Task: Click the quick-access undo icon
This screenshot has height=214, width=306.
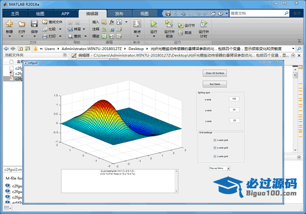Action: (198, 13)
